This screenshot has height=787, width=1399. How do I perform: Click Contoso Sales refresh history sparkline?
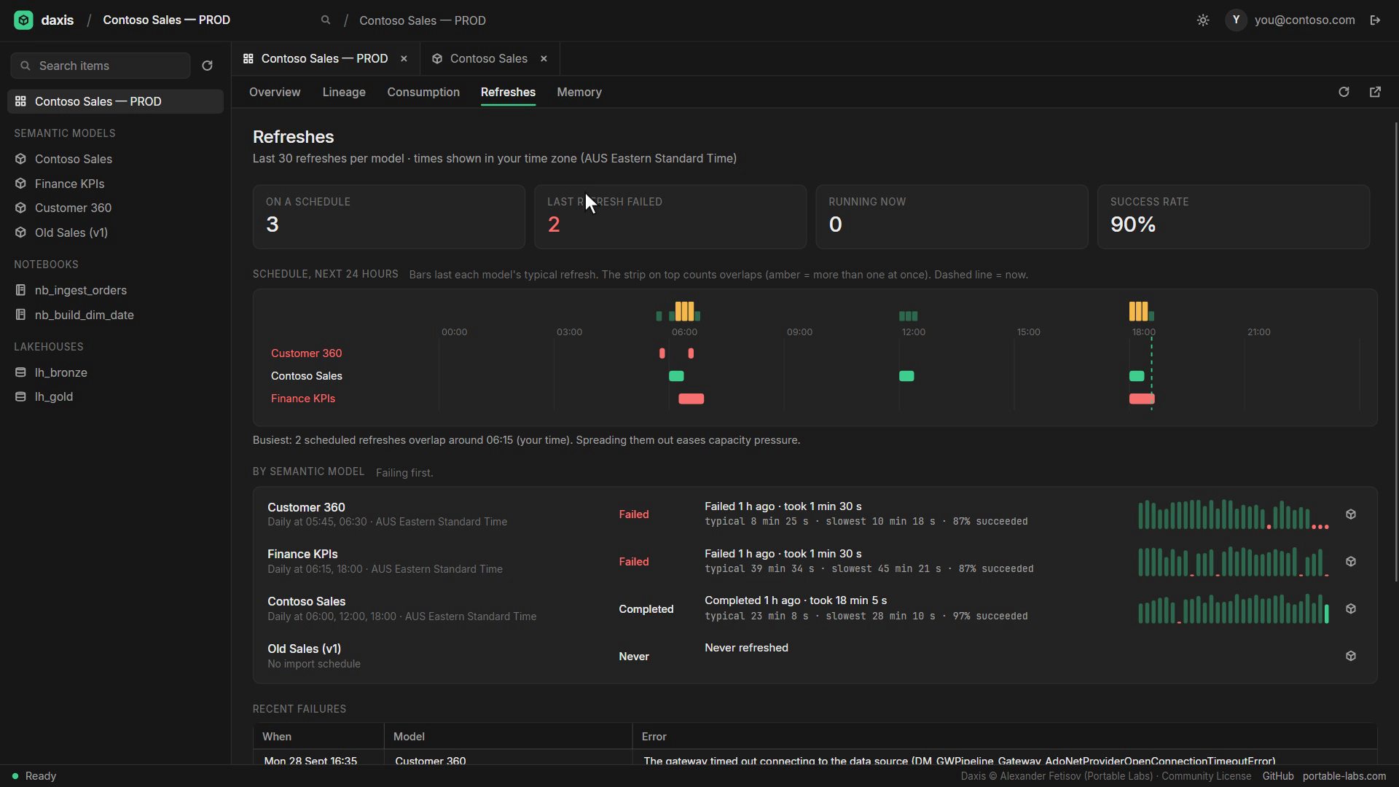pos(1234,609)
